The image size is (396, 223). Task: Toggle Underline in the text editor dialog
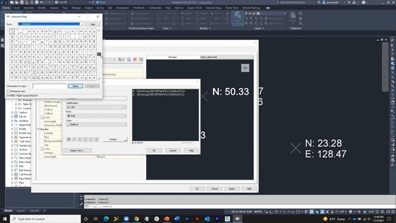(x=80, y=139)
